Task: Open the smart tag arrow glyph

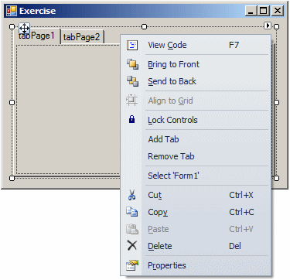Action: [268, 26]
